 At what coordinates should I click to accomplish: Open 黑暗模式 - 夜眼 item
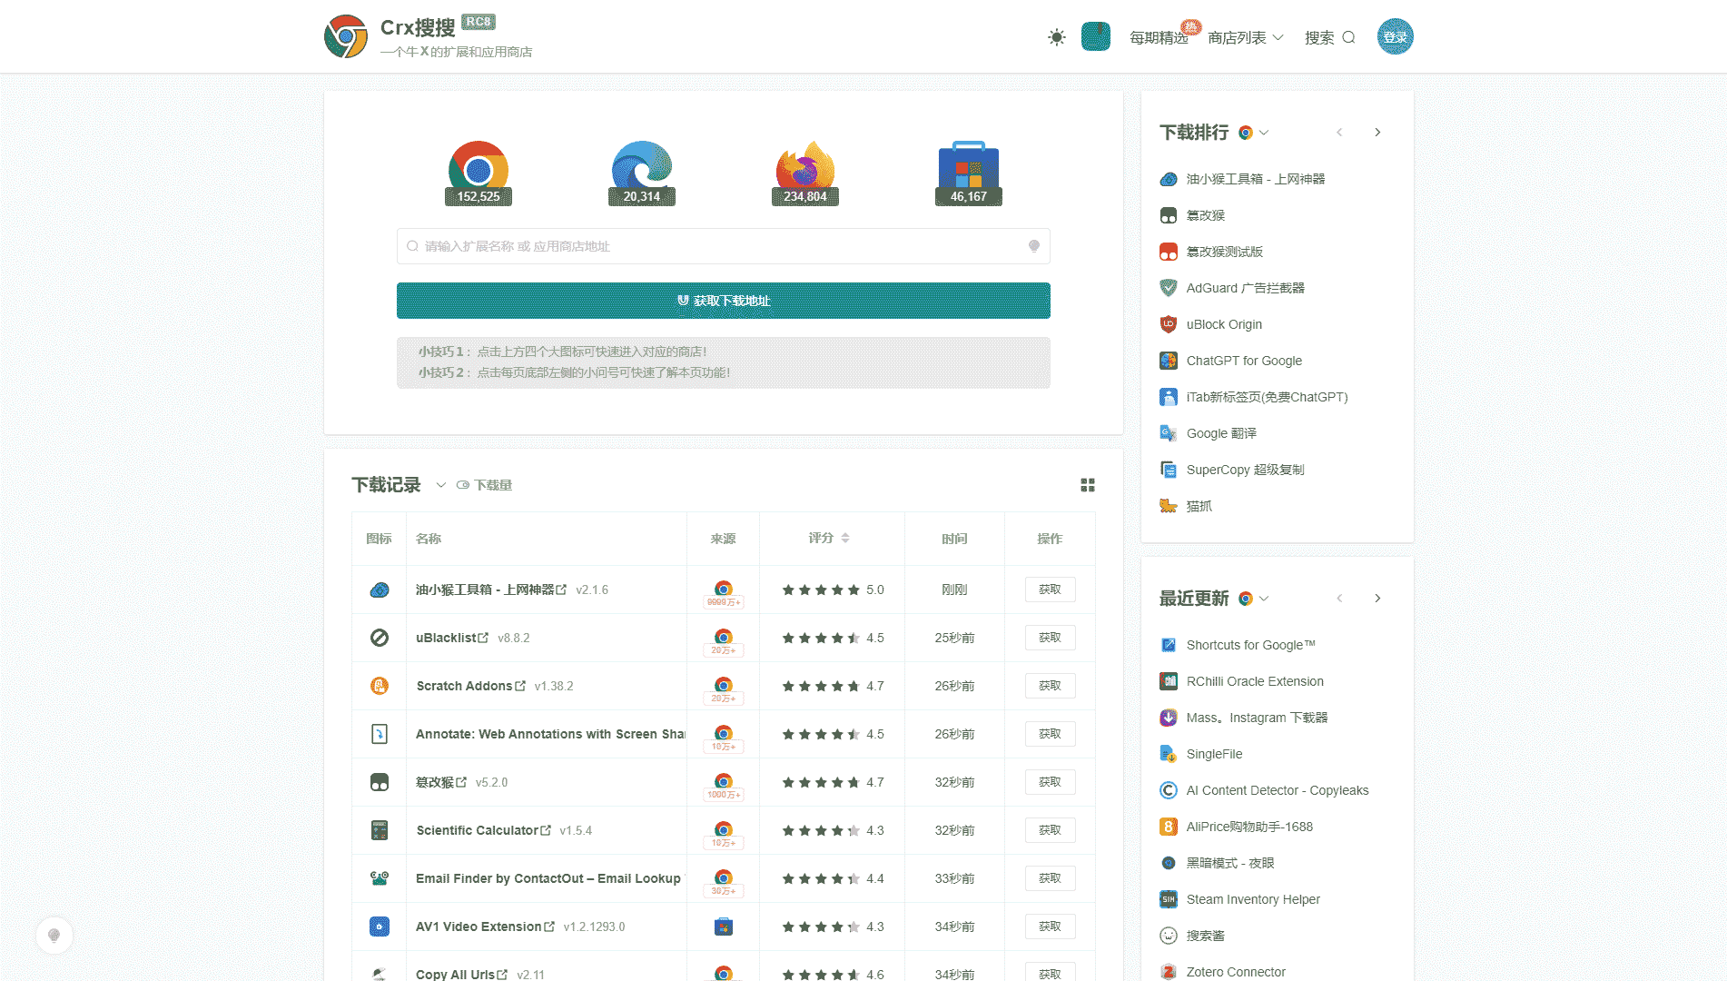[x=1218, y=863]
